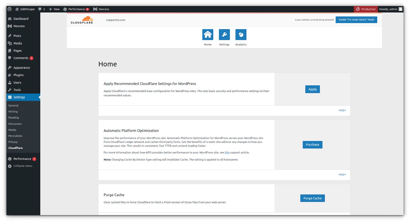Open admin user avatar
The width and height of the screenshot is (410, 222).
tap(401, 9)
